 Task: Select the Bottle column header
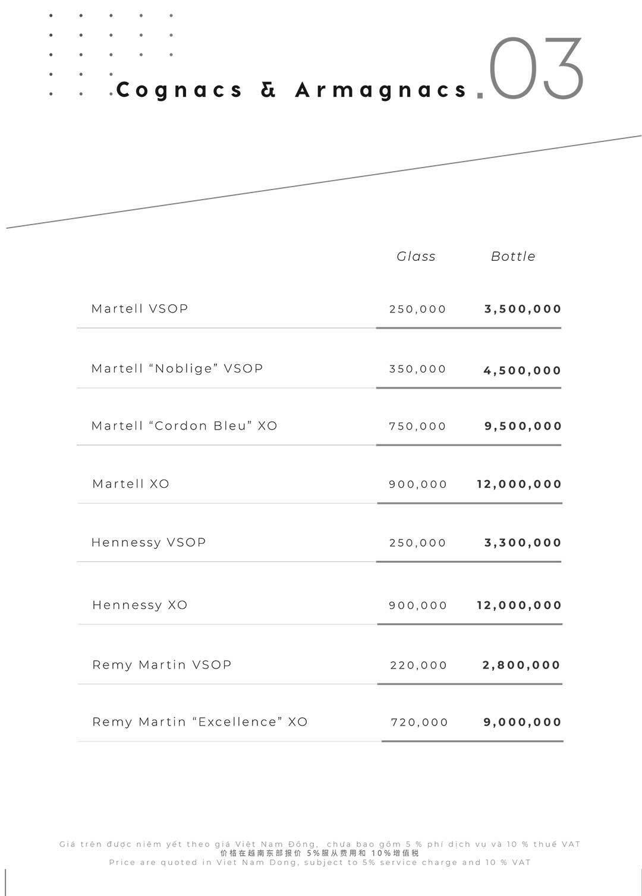click(513, 257)
